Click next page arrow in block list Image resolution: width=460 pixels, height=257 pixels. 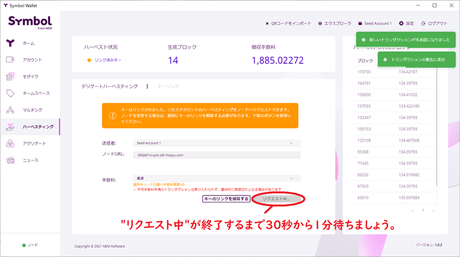click(434, 210)
